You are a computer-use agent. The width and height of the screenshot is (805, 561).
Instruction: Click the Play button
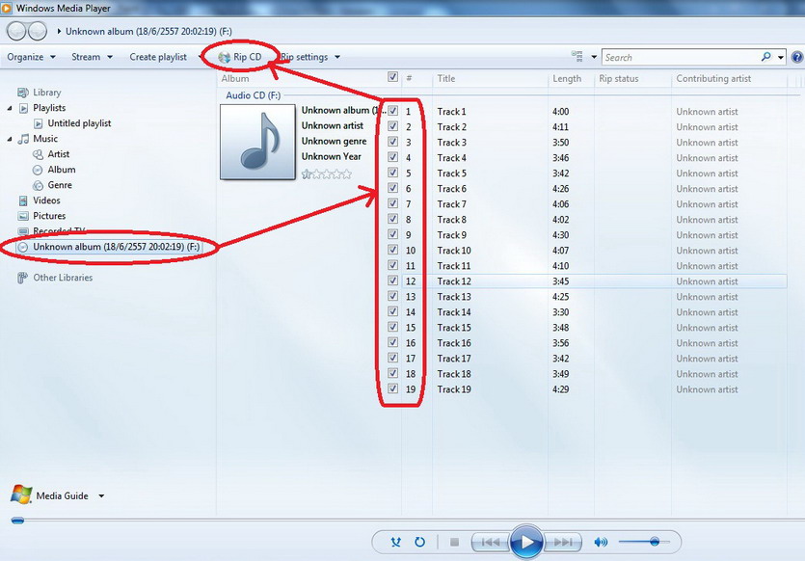526,542
